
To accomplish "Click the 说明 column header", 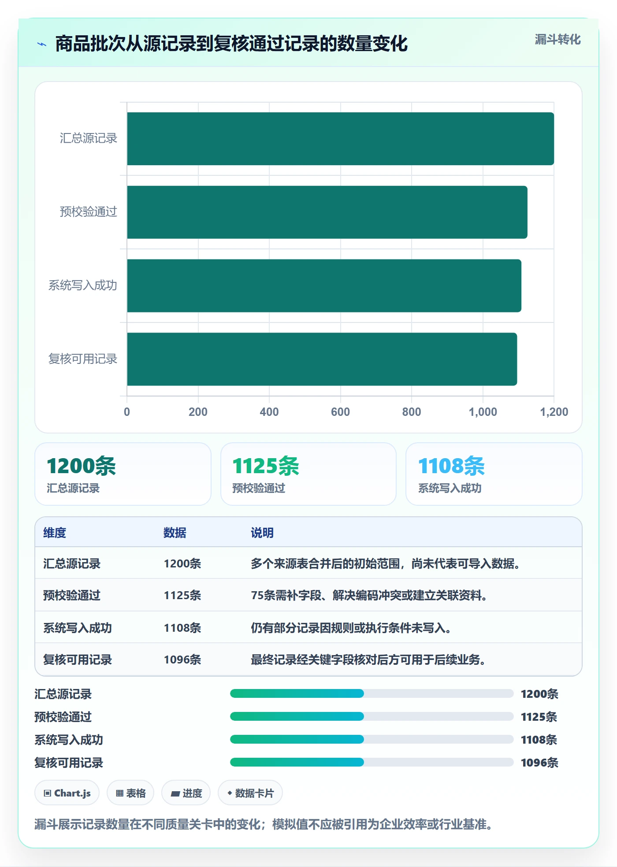I will [262, 533].
